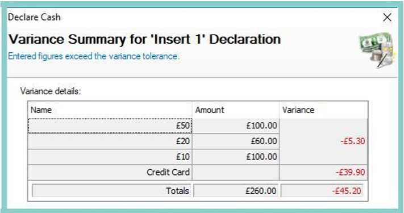Click the -£45.20 total variance field
The height and width of the screenshot is (213, 404).
(x=322, y=191)
